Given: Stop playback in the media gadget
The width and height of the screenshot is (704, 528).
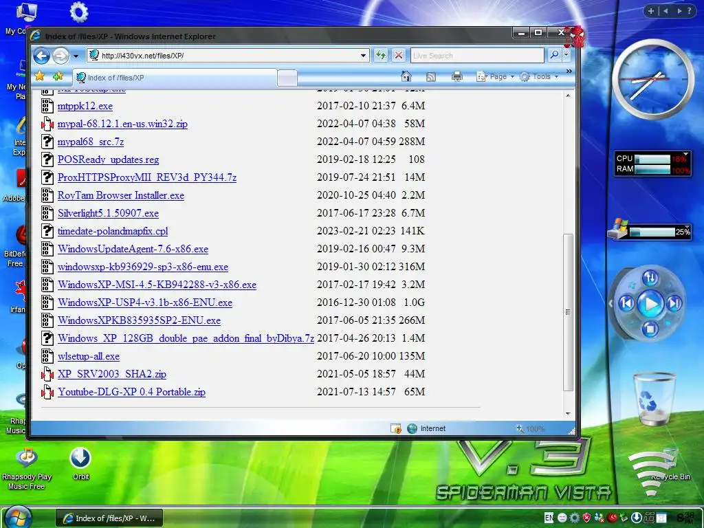Looking at the screenshot, I should (x=650, y=329).
